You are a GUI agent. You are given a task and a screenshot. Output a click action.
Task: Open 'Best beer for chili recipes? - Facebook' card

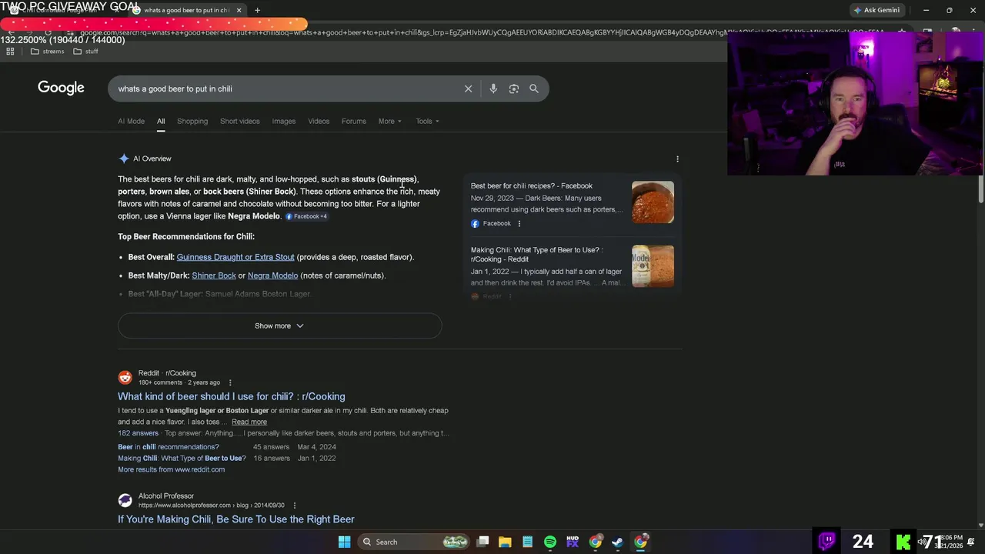click(x=532, y=185)
